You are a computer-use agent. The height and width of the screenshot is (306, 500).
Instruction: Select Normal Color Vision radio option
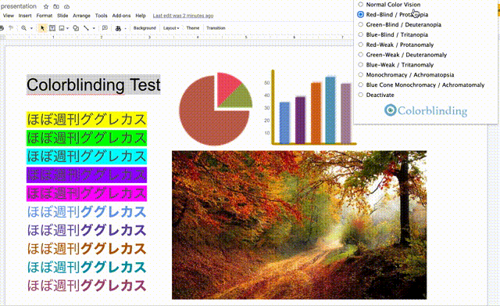361,5
